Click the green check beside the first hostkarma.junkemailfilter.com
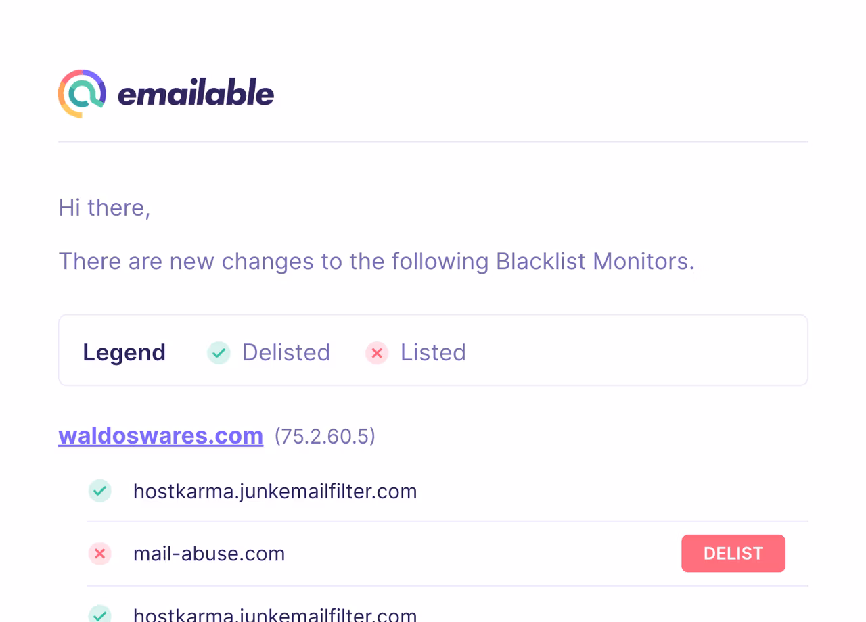The width and height of the screenshot is (866, 622). 99,491
